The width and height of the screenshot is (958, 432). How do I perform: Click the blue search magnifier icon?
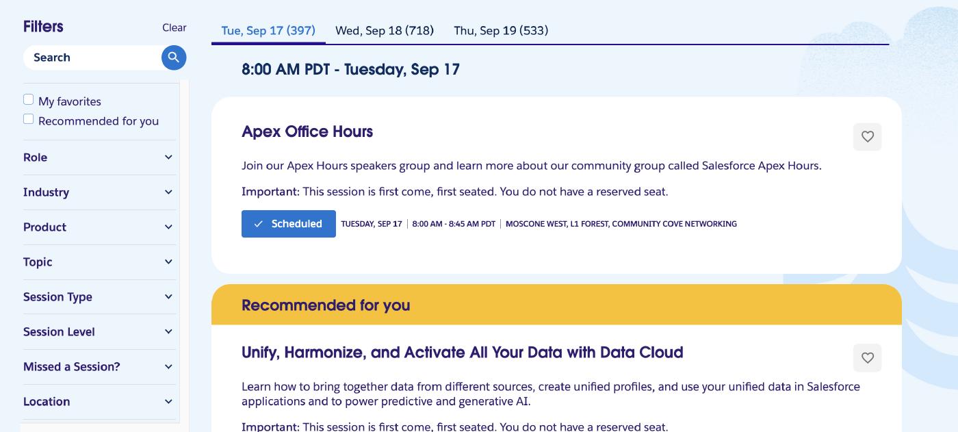(x=174, y=58)
